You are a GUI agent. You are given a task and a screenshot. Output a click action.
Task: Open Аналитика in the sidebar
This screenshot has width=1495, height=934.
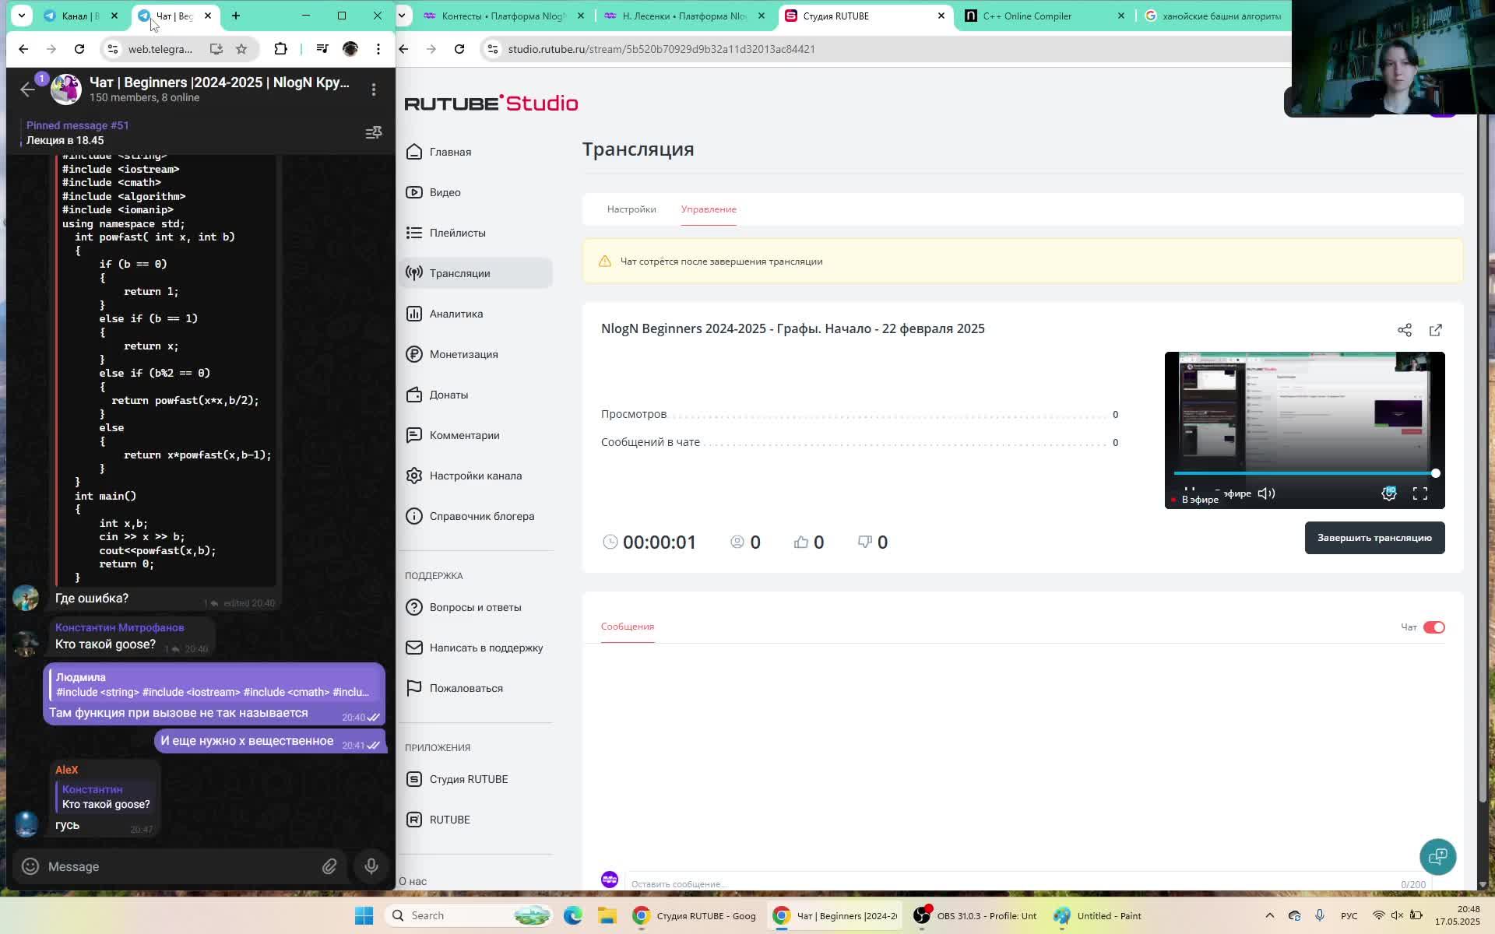tap(456, 314)
